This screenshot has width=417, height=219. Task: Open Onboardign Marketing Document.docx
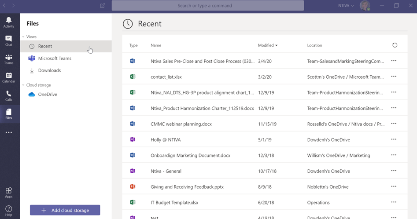click(190, 156)
